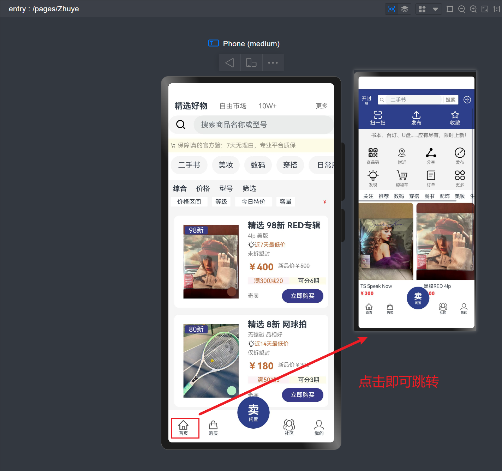Expand the 容量 filter
Image resolution: width=502 pixels, height=471 pixels.
click(x=286, y=202)
